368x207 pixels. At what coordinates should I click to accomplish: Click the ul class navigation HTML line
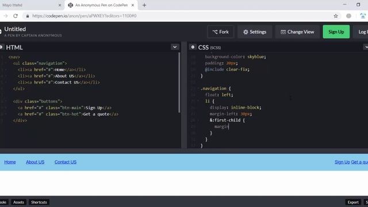coord(40,63)
